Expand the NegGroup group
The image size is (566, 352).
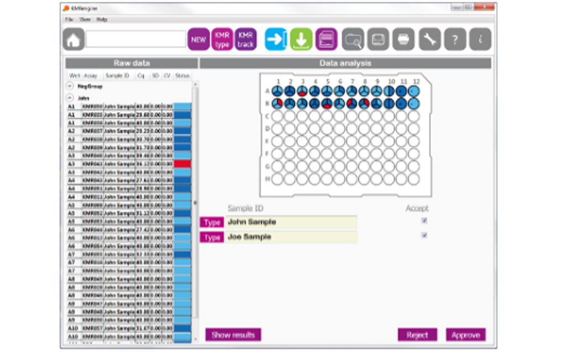pyautogui.click(x=70, y=86)
